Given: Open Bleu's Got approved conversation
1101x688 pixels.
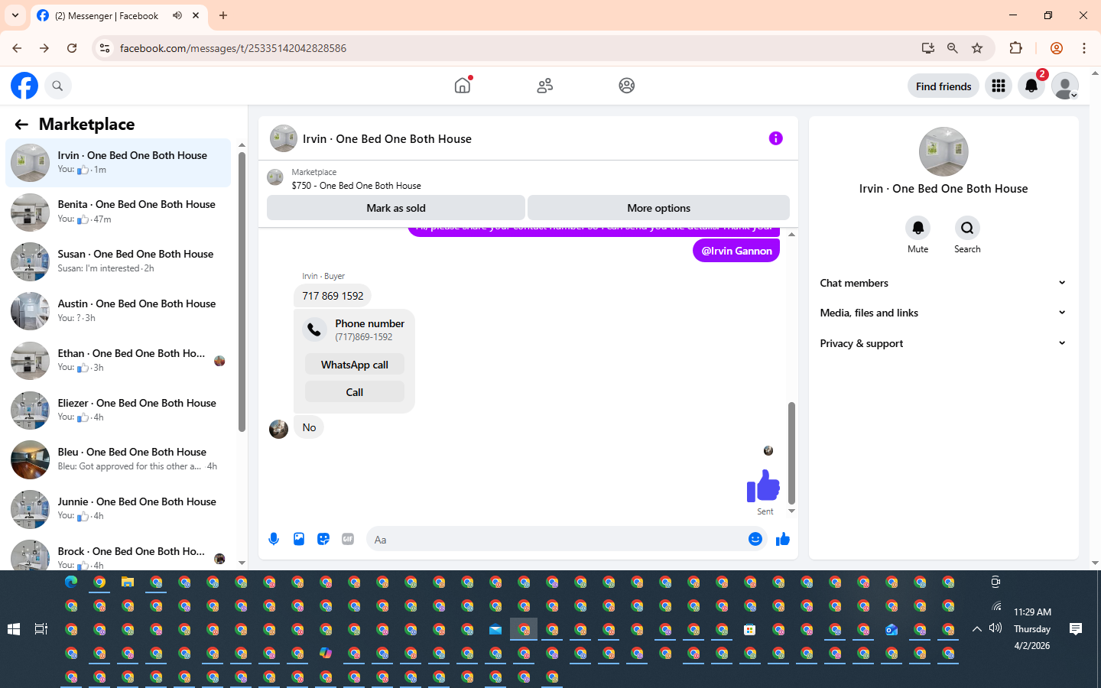Looking at the screenshot, I should 119,459.
